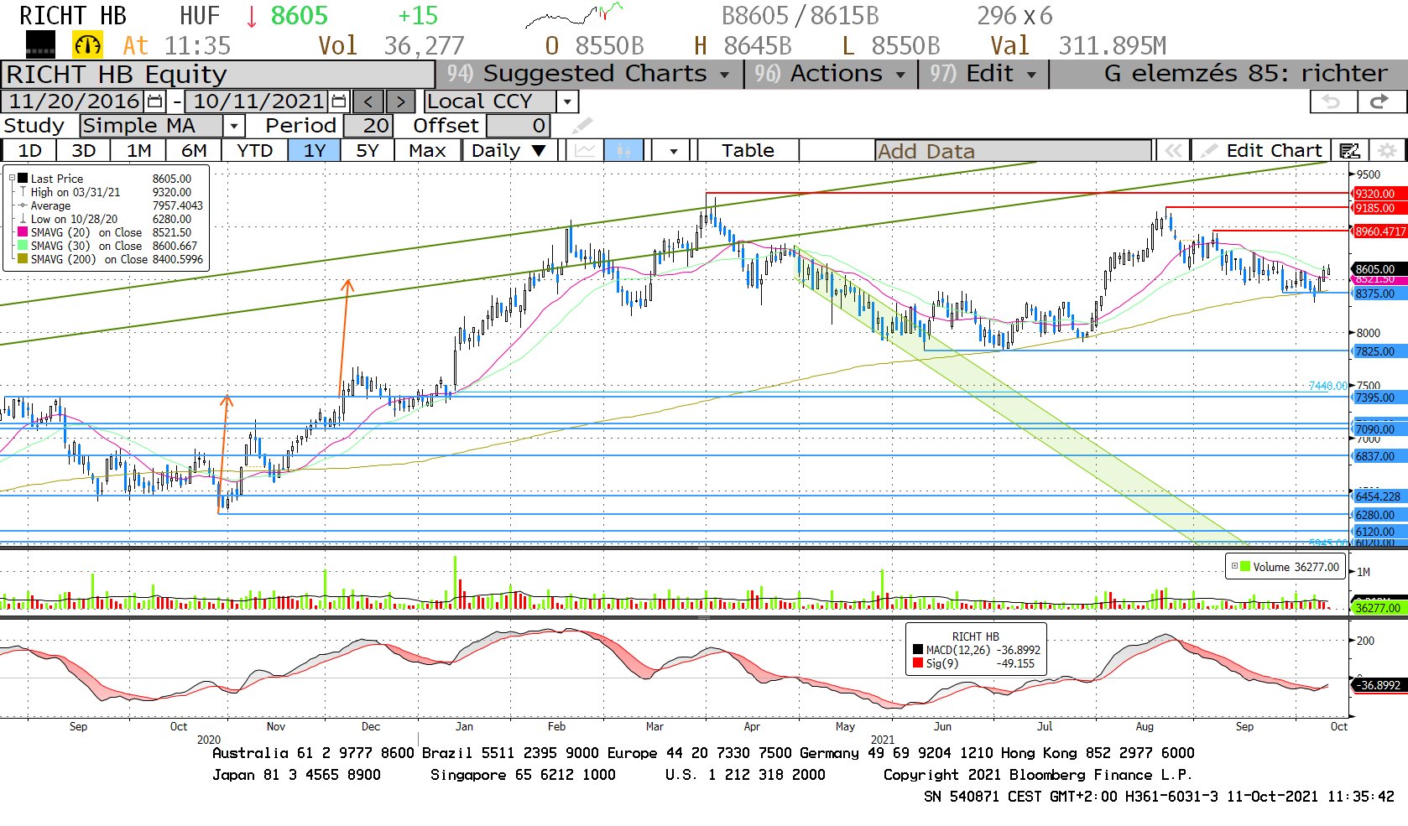The image size is (1408, 826).
Task: Click the Add Data input field
Action: tap(1013, 151)
